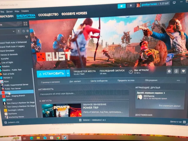
Task: Open Rust game settings gear icon
Action: (x=169, y=71)
